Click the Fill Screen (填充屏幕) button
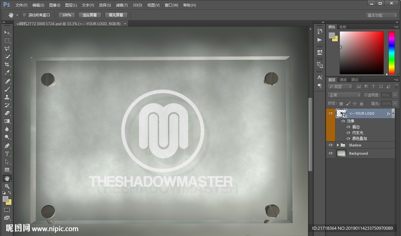Viewport: 401px width, 236px height. click(x=116, y=15)
